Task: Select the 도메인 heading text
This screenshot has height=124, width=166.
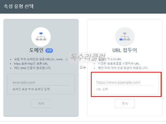Action: tap(37, 50)
